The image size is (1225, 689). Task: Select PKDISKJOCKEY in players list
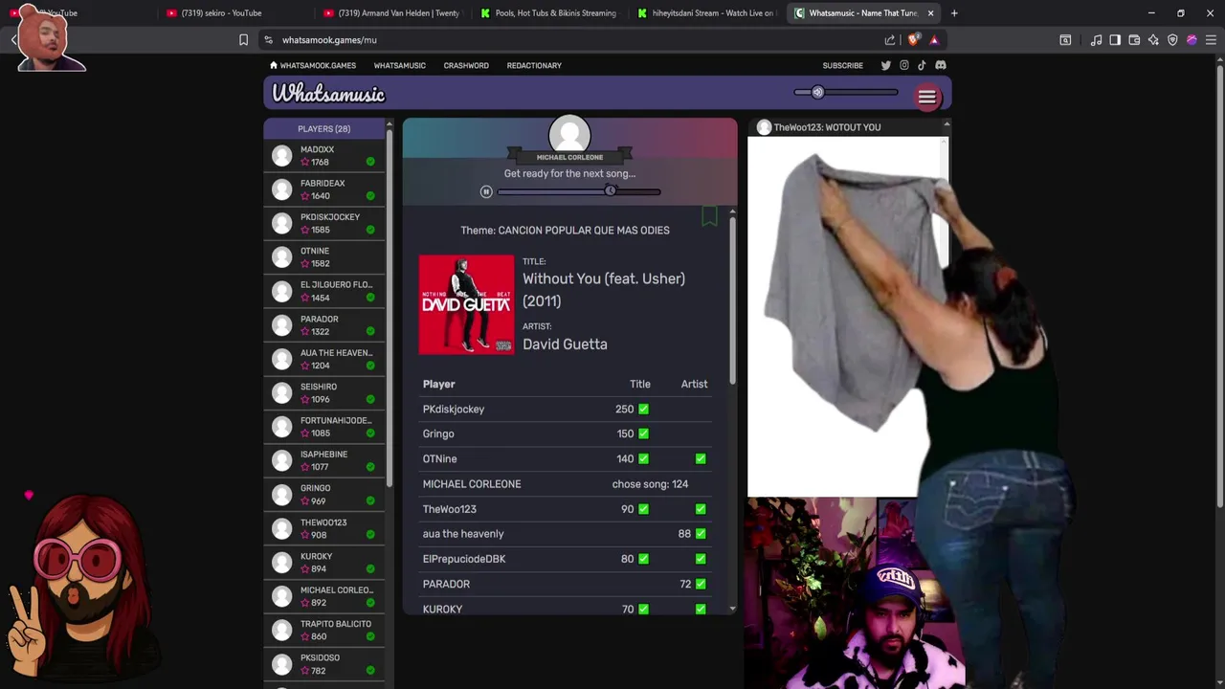(324, 223)
